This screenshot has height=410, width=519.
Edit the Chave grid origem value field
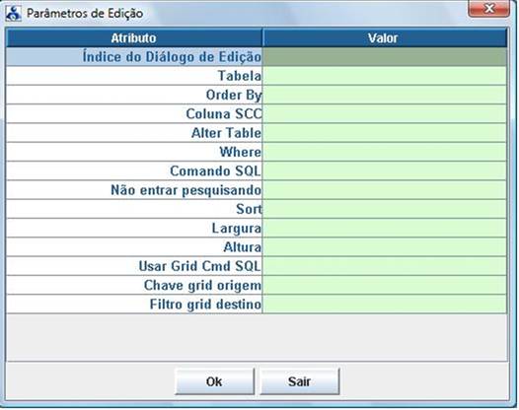click(385, 285)
